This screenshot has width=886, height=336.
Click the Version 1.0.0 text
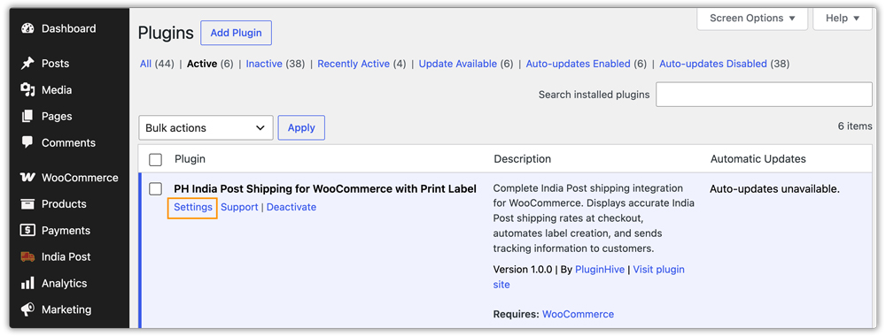click(523, 270)
